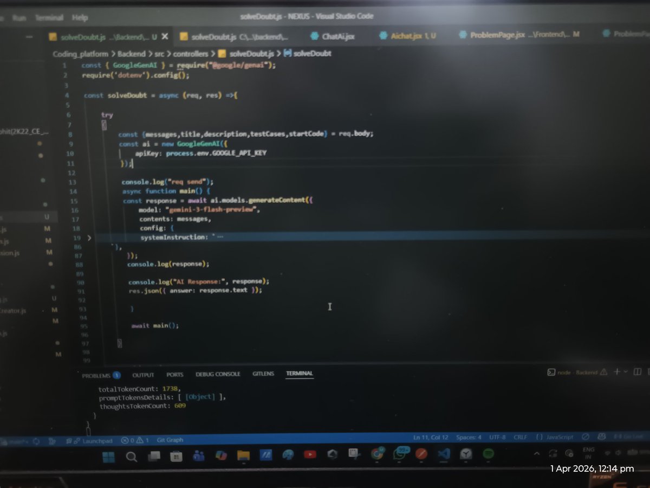
Task: Open the Ports panel tab
Action: 174,374
